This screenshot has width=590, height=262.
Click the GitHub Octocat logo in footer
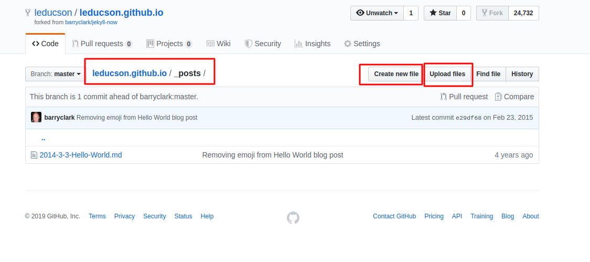click(293, 218)
